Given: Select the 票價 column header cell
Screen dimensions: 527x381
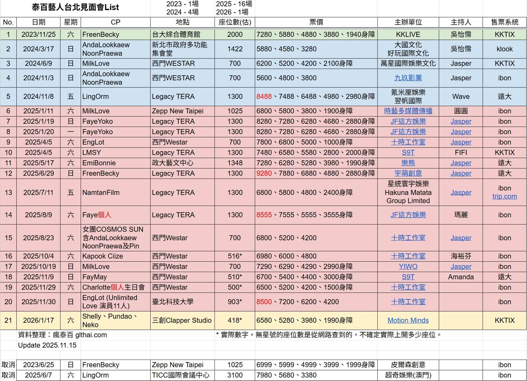Looking at the screenshot, I should pos(316,22).
